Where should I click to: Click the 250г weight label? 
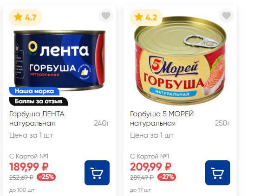coord(222,123)
